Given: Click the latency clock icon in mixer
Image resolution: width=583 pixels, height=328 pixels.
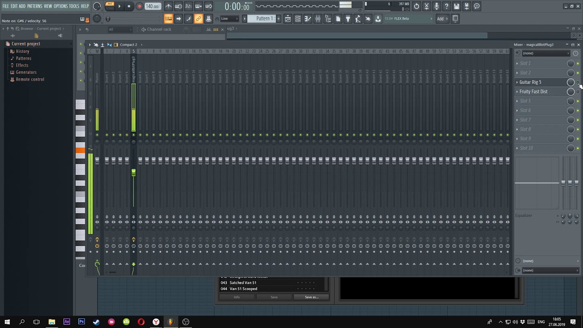Looking at the screenshot, I should 576,53.
